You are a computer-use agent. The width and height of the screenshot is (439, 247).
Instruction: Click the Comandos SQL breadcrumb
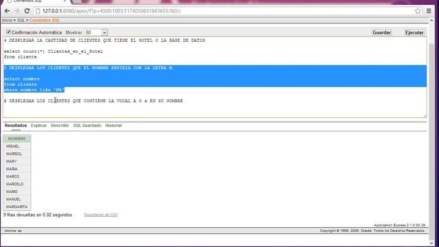(x=45, y=20)
